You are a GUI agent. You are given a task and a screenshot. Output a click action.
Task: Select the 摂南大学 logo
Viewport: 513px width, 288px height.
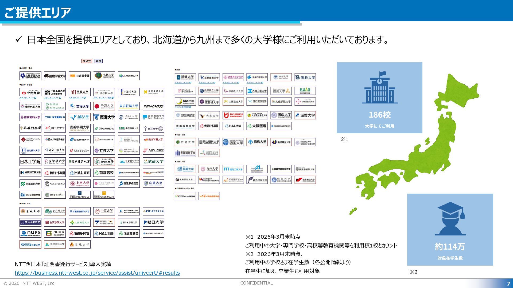point(281,91)
